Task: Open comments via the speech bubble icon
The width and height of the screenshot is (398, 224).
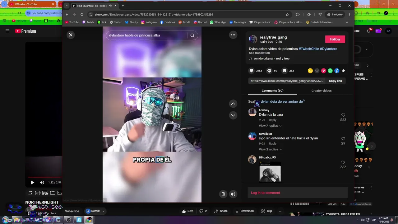Action: pos(269,71)
